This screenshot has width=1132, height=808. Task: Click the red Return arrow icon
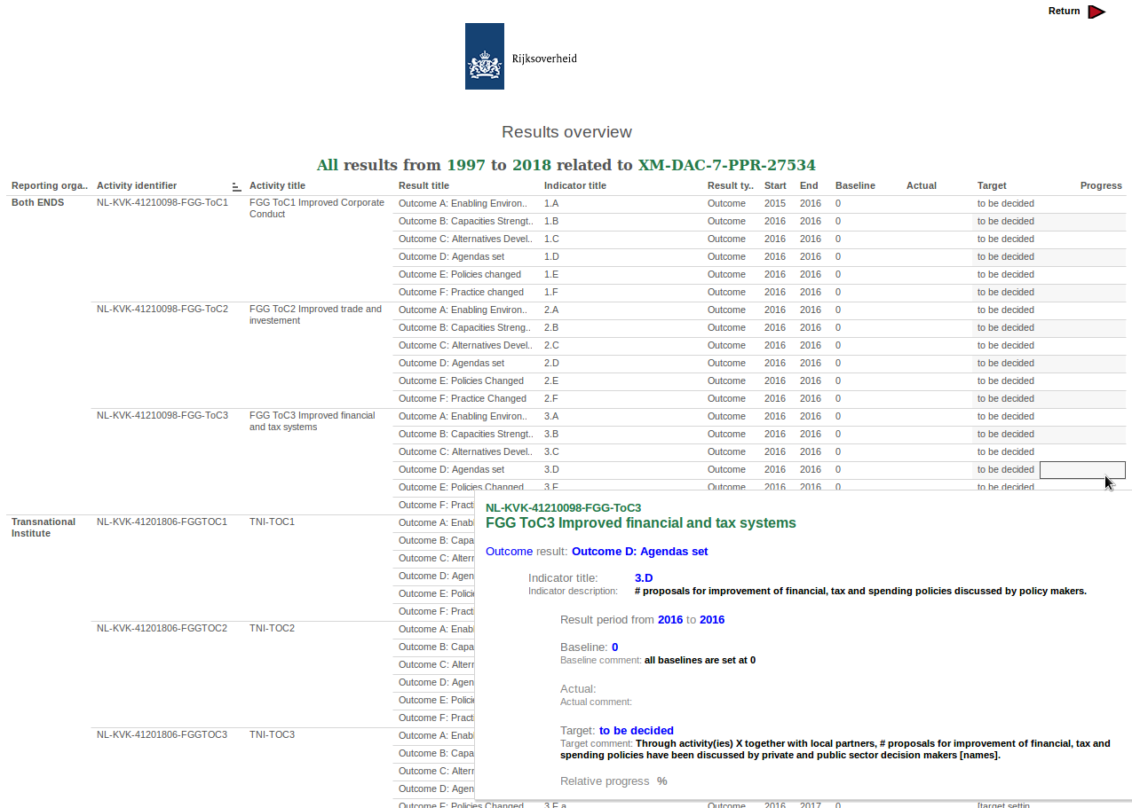(1096, 12)
